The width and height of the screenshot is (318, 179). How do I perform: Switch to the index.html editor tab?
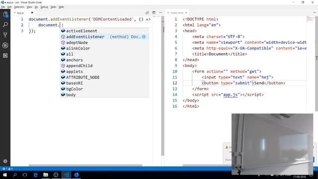(x=177, y=13)
